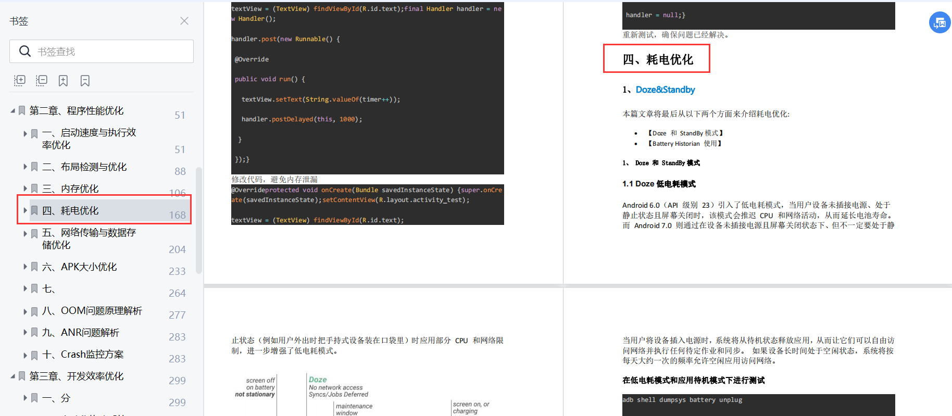The image size is (952, 416).
Task: Click page number 233 in bookmarks
Action: [177, 271]
